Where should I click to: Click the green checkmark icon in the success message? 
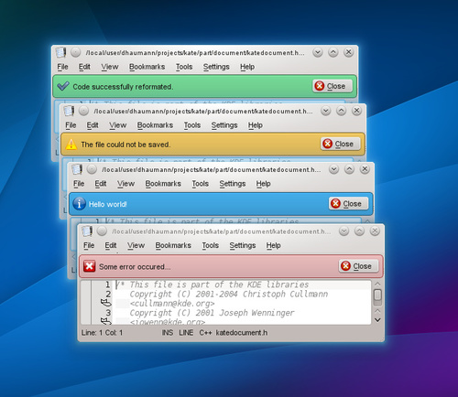63,86
